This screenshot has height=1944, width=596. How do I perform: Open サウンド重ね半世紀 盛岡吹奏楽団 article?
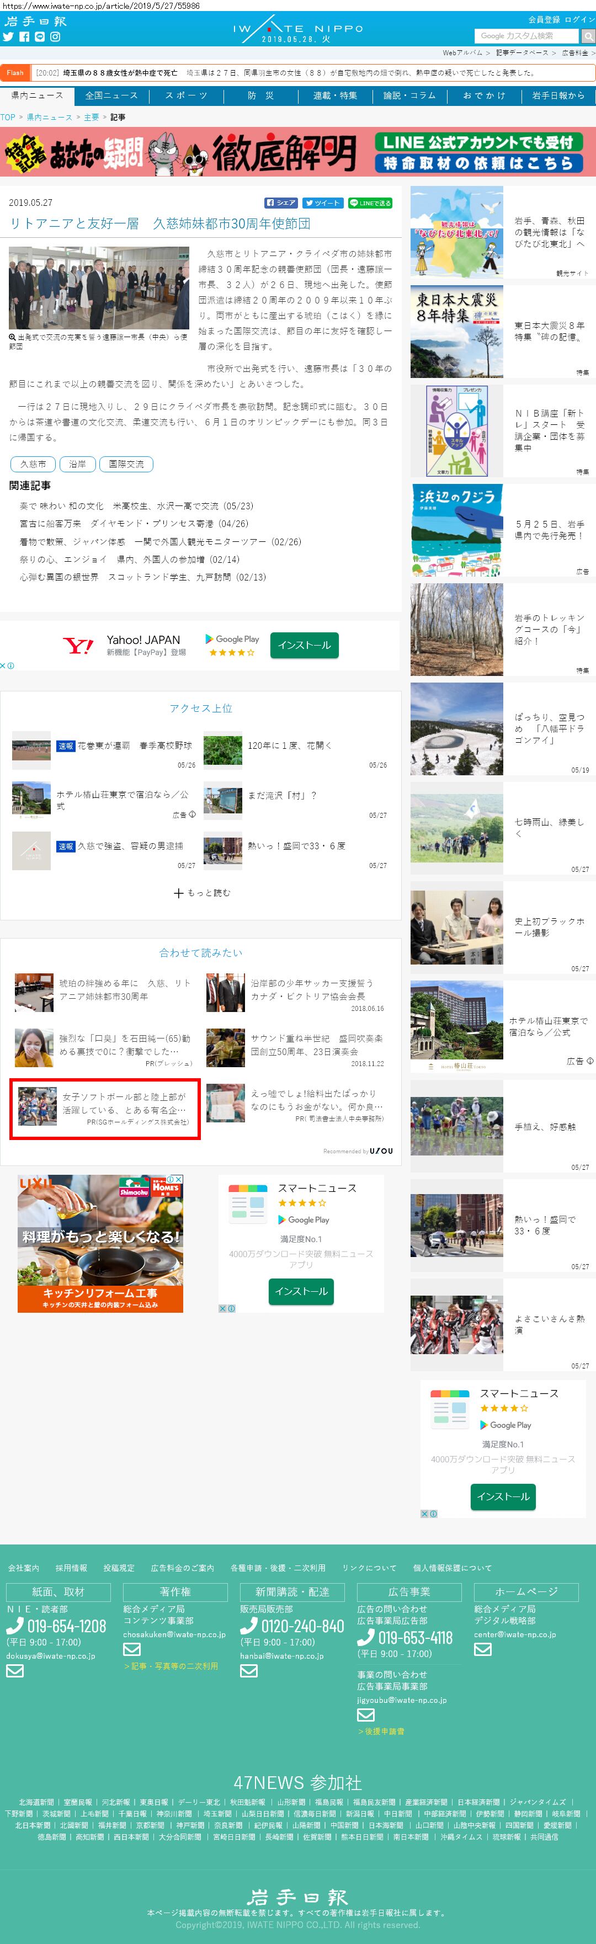pos(316,1045)
